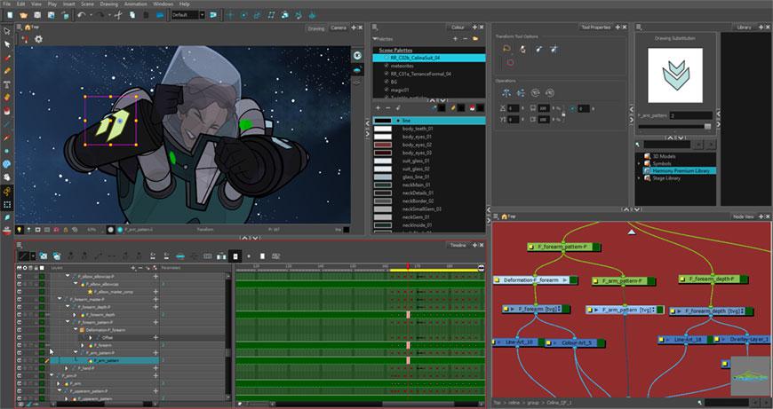Expand the Offset layer in Timeline
The width and height of the screenshot is (773, 409).
[x=91, y=338]
